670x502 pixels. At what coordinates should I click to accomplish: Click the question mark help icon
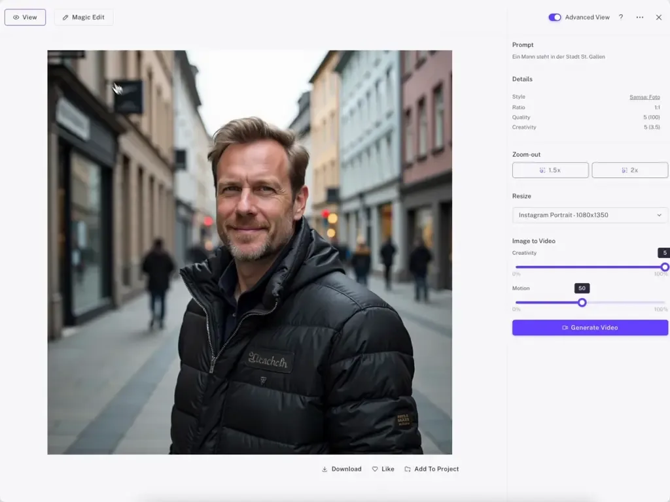click(x=621, y=17)
